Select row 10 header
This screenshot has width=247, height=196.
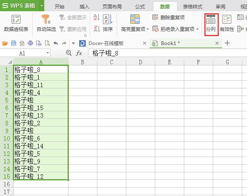pos(6,139)
